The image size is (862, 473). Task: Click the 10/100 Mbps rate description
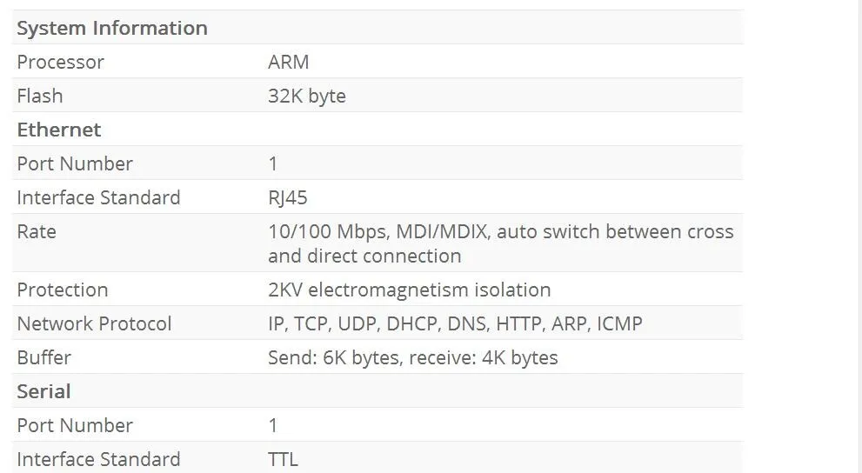(x=500, y=243)
